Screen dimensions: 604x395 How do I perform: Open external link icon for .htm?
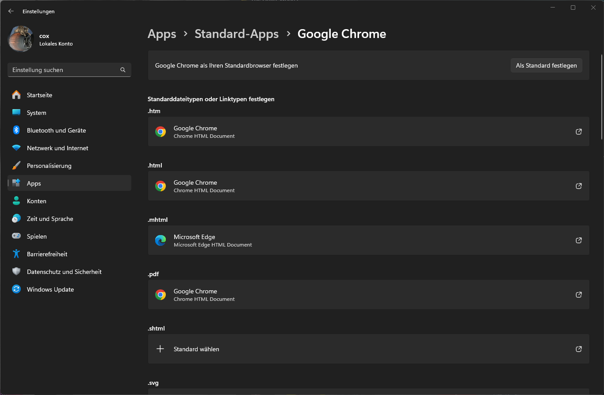tap(578, 132)
